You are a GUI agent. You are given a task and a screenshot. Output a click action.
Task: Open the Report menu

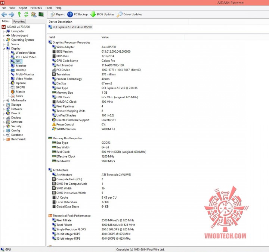coord(23,8)
